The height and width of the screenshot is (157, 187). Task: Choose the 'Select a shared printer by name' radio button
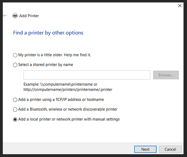[15, 65]
